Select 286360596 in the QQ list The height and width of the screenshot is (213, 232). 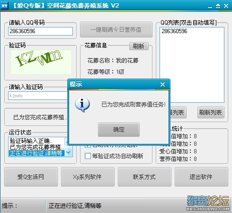pyautogui.click(x=174, y=31)
